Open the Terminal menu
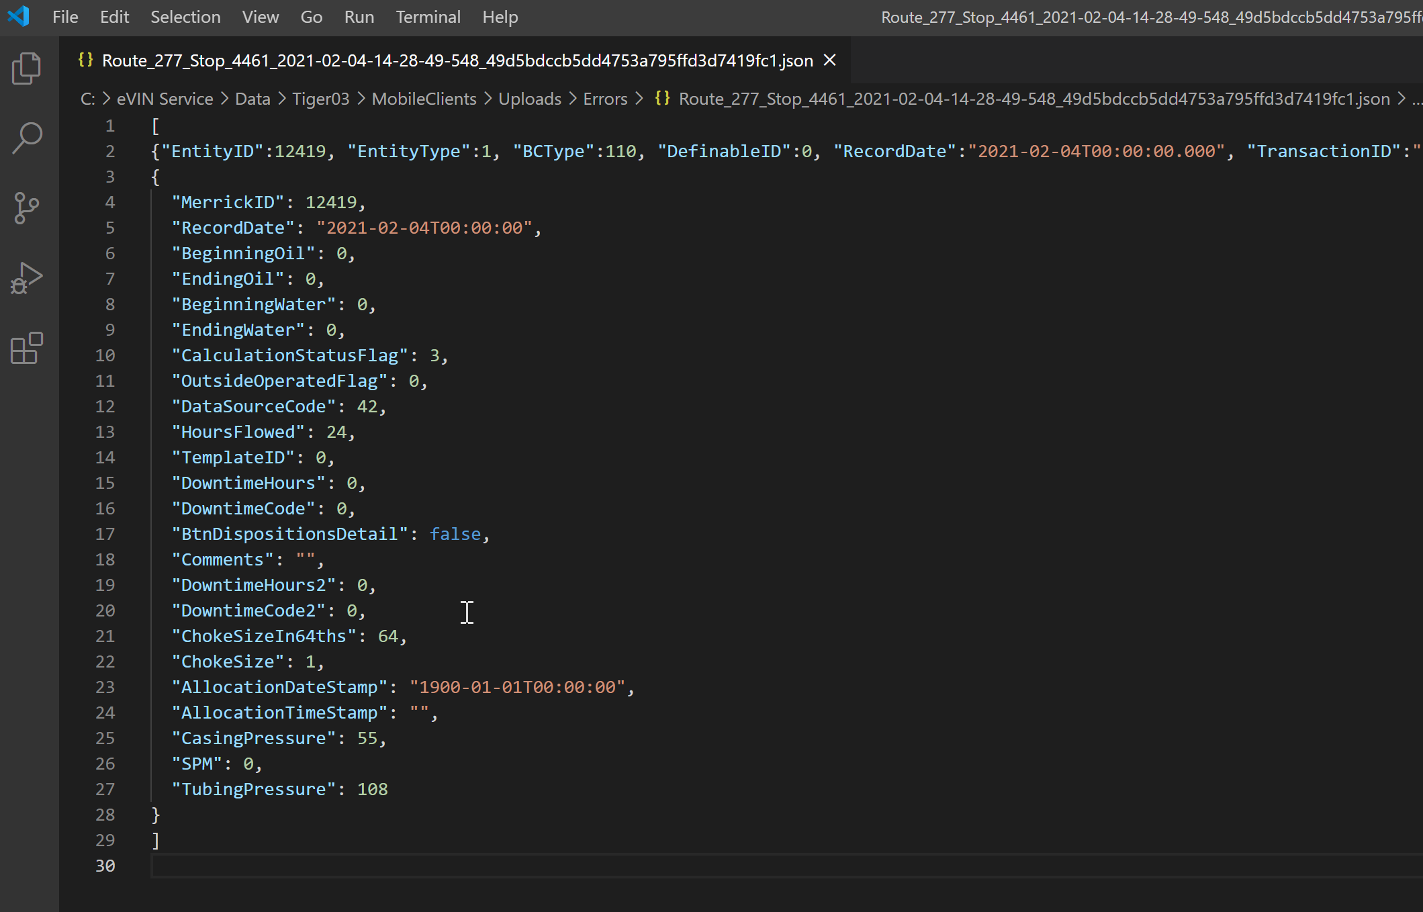The width and height of the screenshot is (1423, 912). tap(428, 17)
